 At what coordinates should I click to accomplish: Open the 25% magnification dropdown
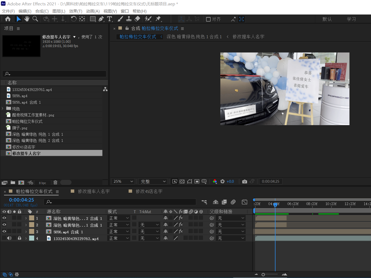tap(123, 181)
